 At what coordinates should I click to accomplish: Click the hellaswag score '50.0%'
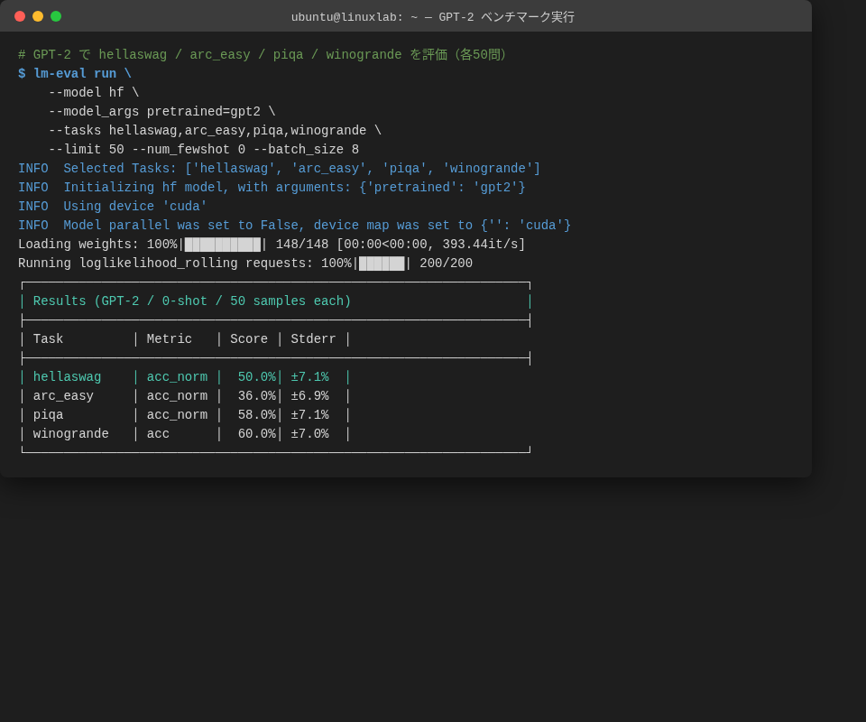click(x=257, y=377)
